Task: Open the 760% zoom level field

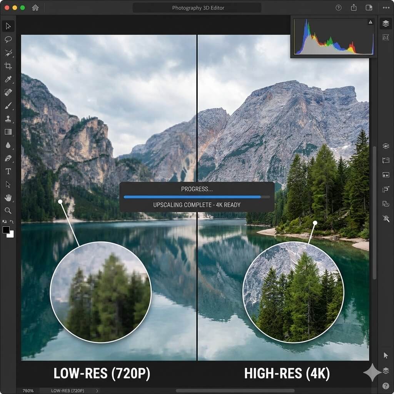Action: [x=28, y=391]
